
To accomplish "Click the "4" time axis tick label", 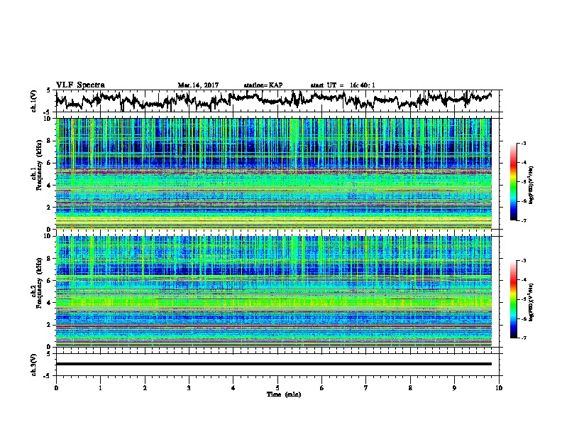I will (x=233, y=388).
